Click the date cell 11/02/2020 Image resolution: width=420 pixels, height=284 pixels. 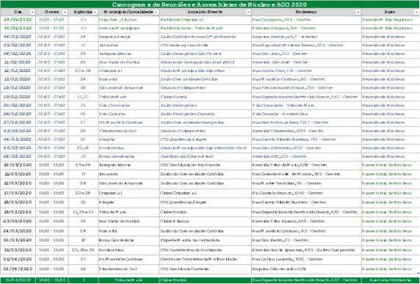(18, 62)
